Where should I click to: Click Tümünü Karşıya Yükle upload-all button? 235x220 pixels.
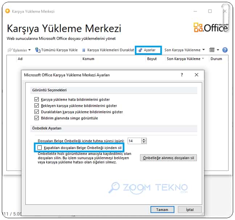point(56,50)
